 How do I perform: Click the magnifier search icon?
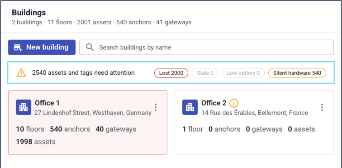pos(90,47)
